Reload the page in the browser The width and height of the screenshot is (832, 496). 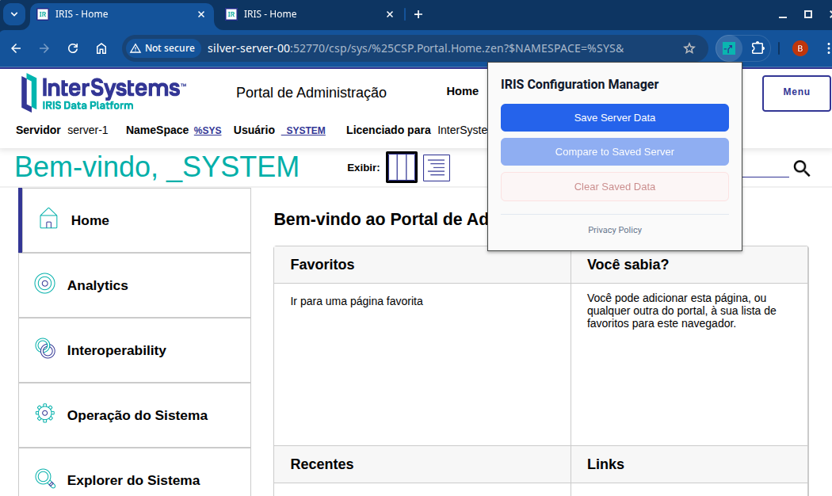pos(73,48)
